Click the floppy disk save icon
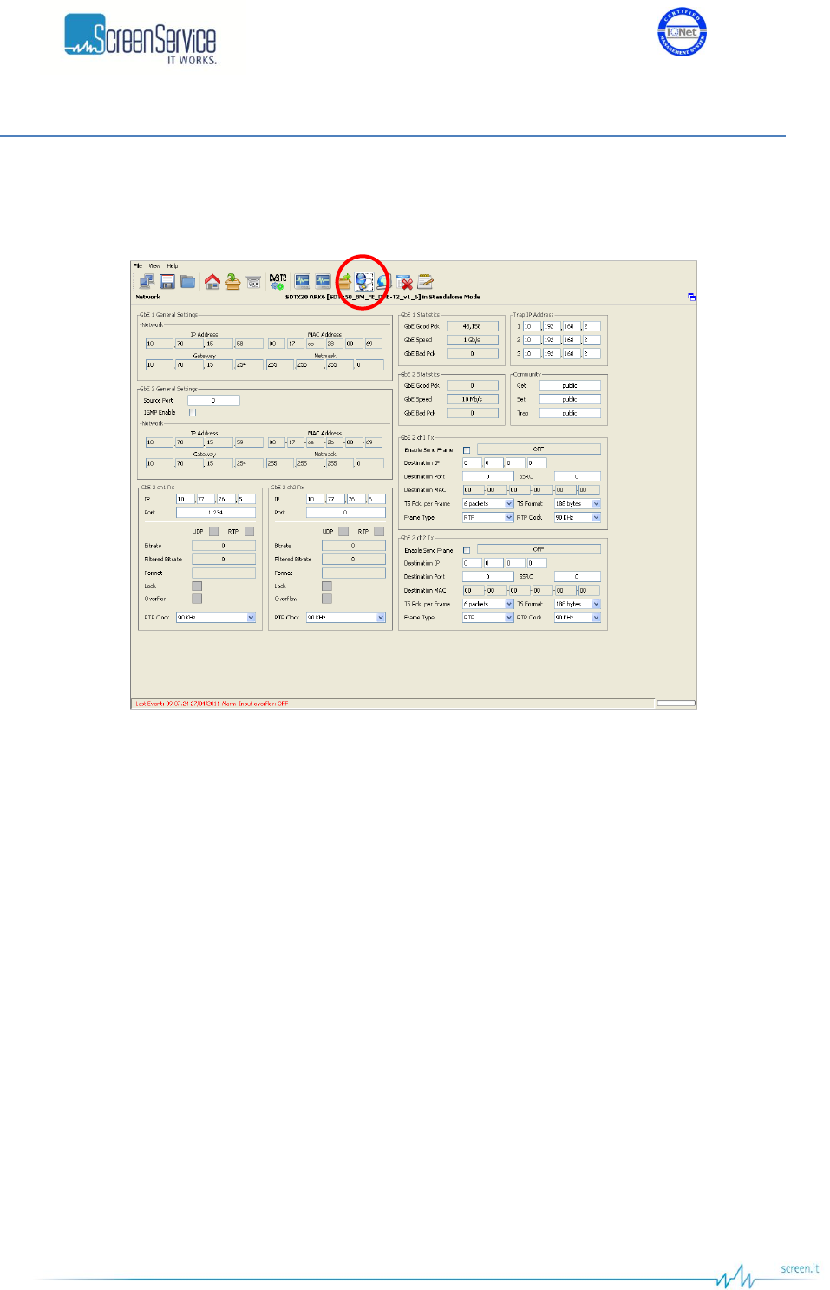 pos(167,281)
